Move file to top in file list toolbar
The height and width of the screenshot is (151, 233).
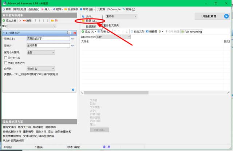click(x=115, y=32)
